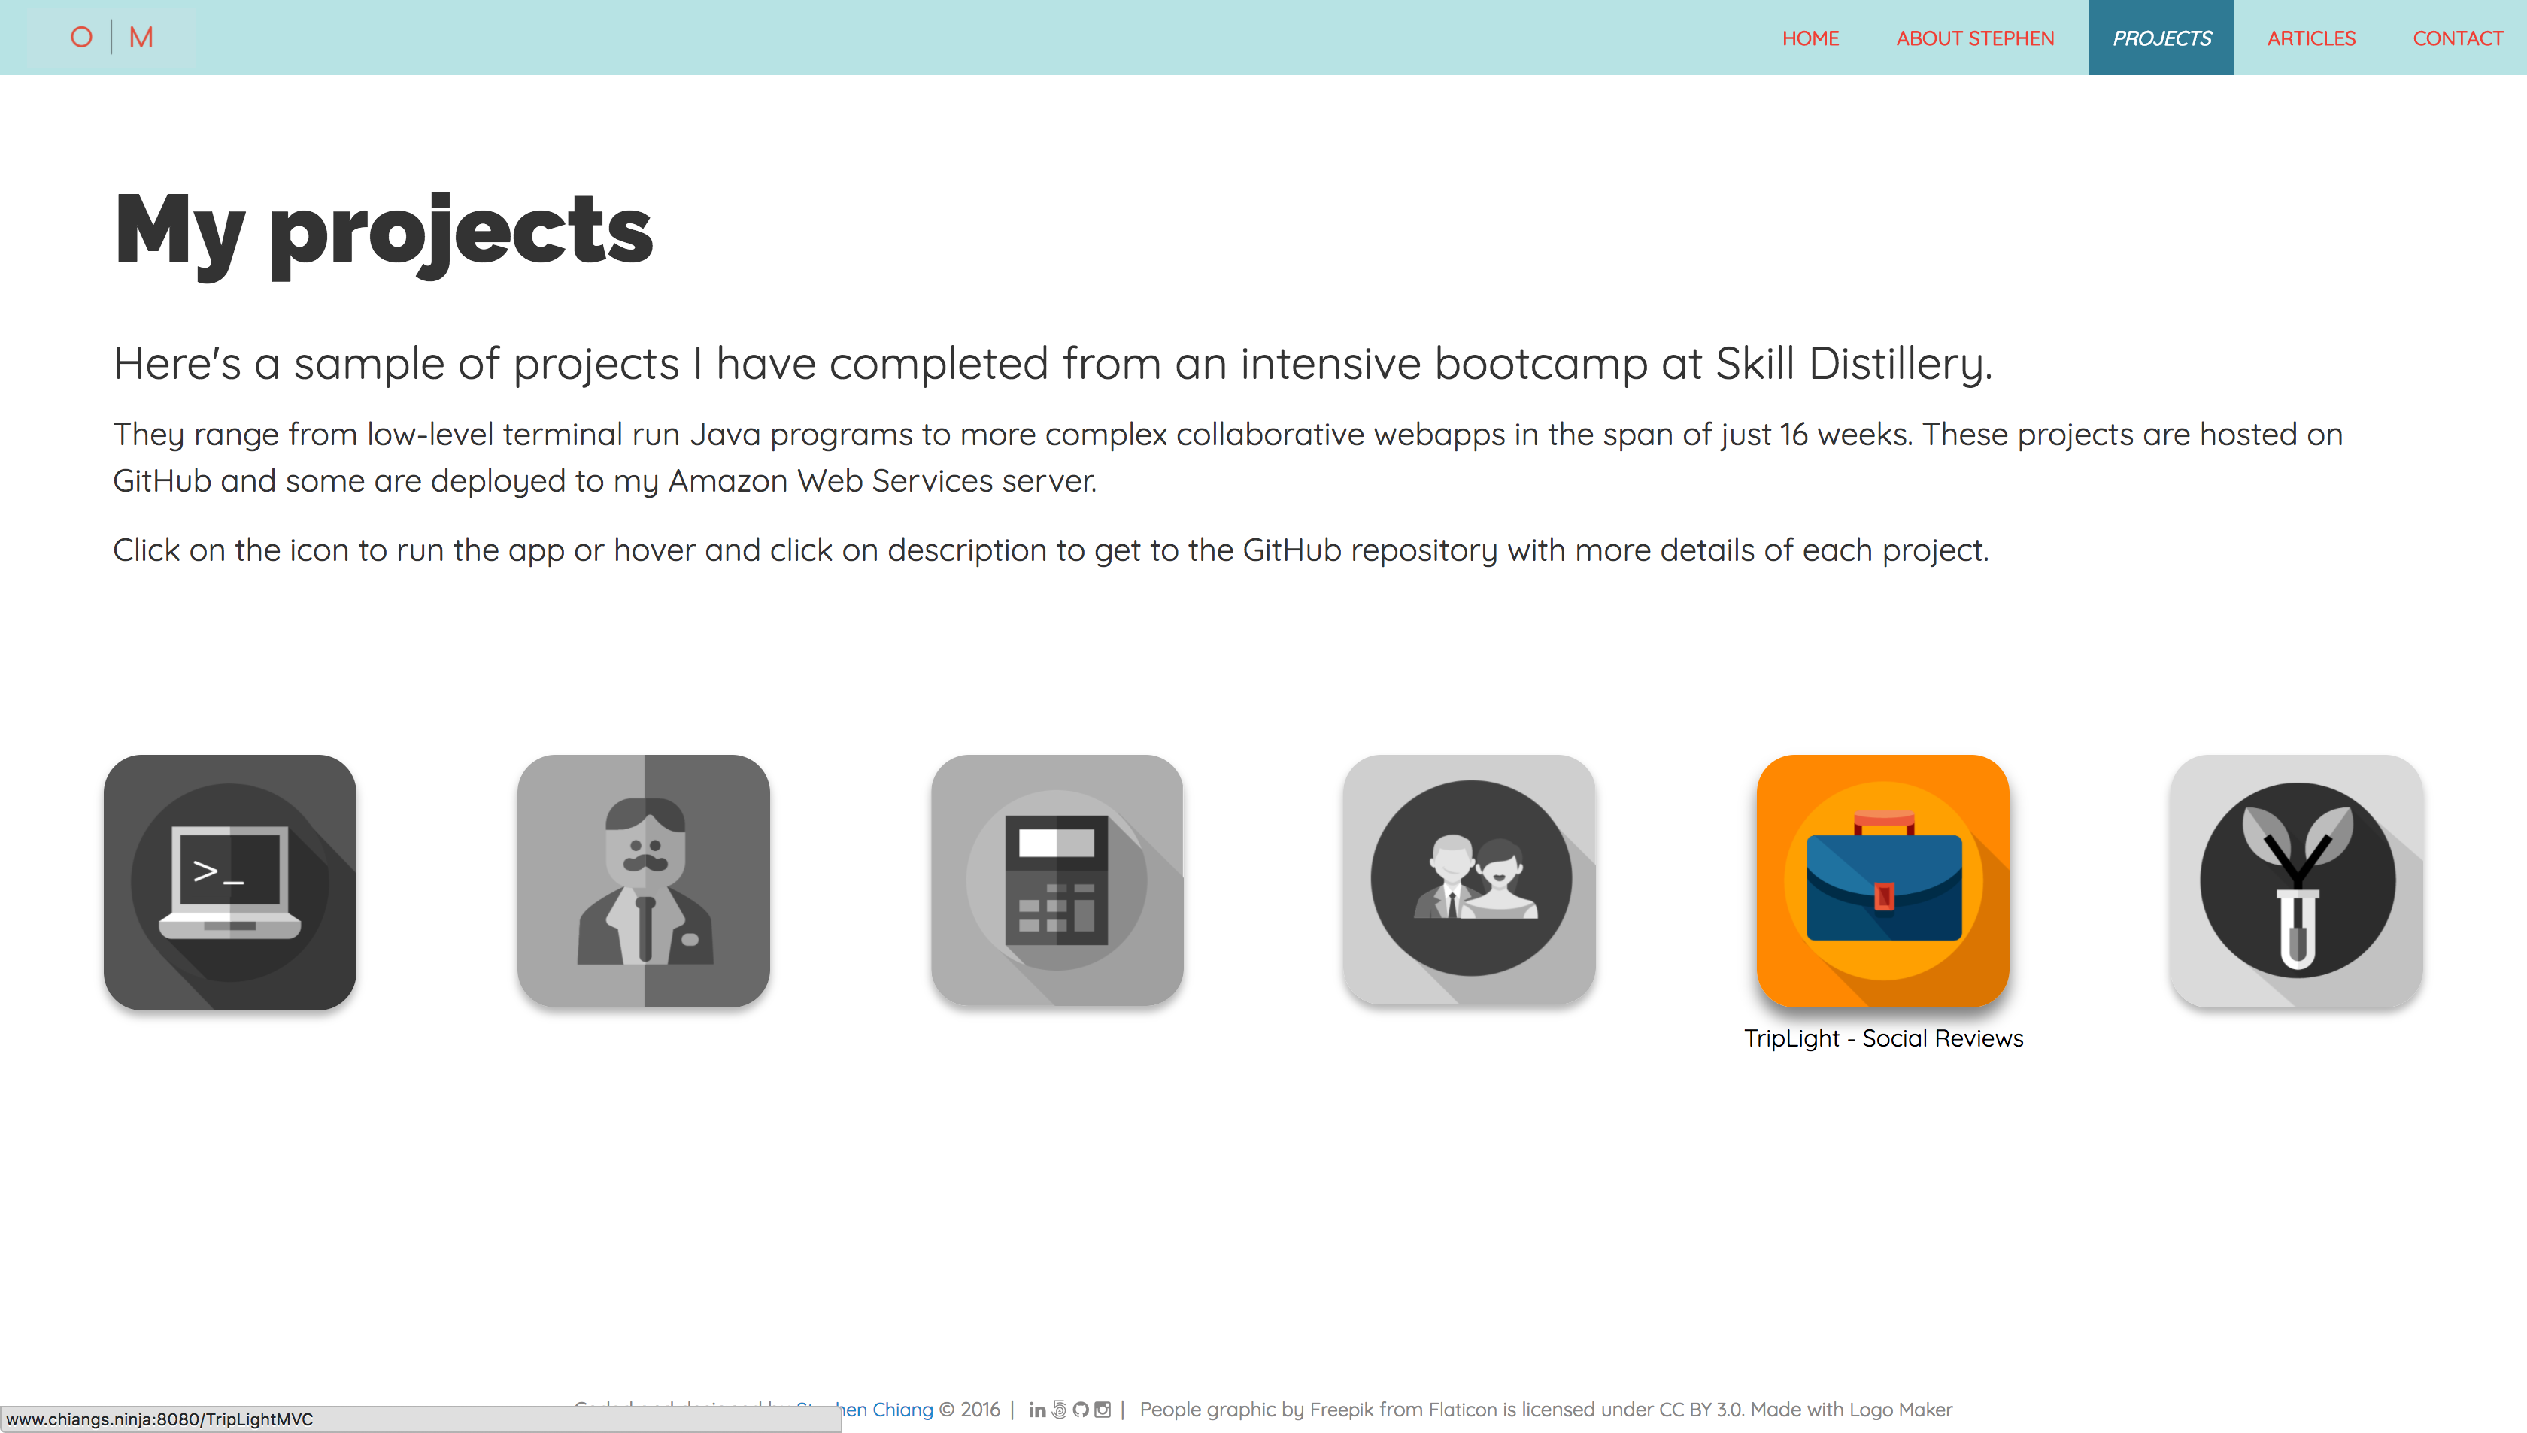Open the terminal laptop project icon
Image resolution: width=2527 pixels, height=1433 pixels.
tap(229, 881)
